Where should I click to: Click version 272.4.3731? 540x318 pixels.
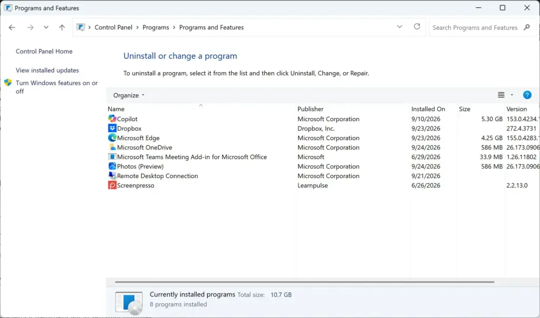pyautogui.click(x=521, y=128)
